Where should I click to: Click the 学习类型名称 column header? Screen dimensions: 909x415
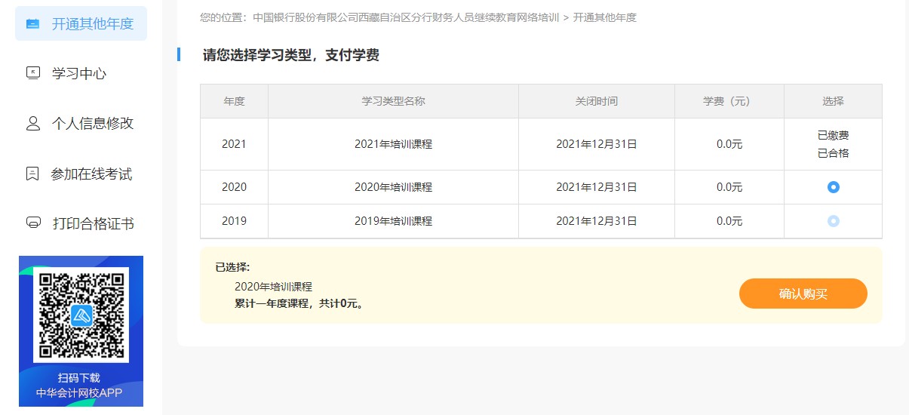[393, 101]
